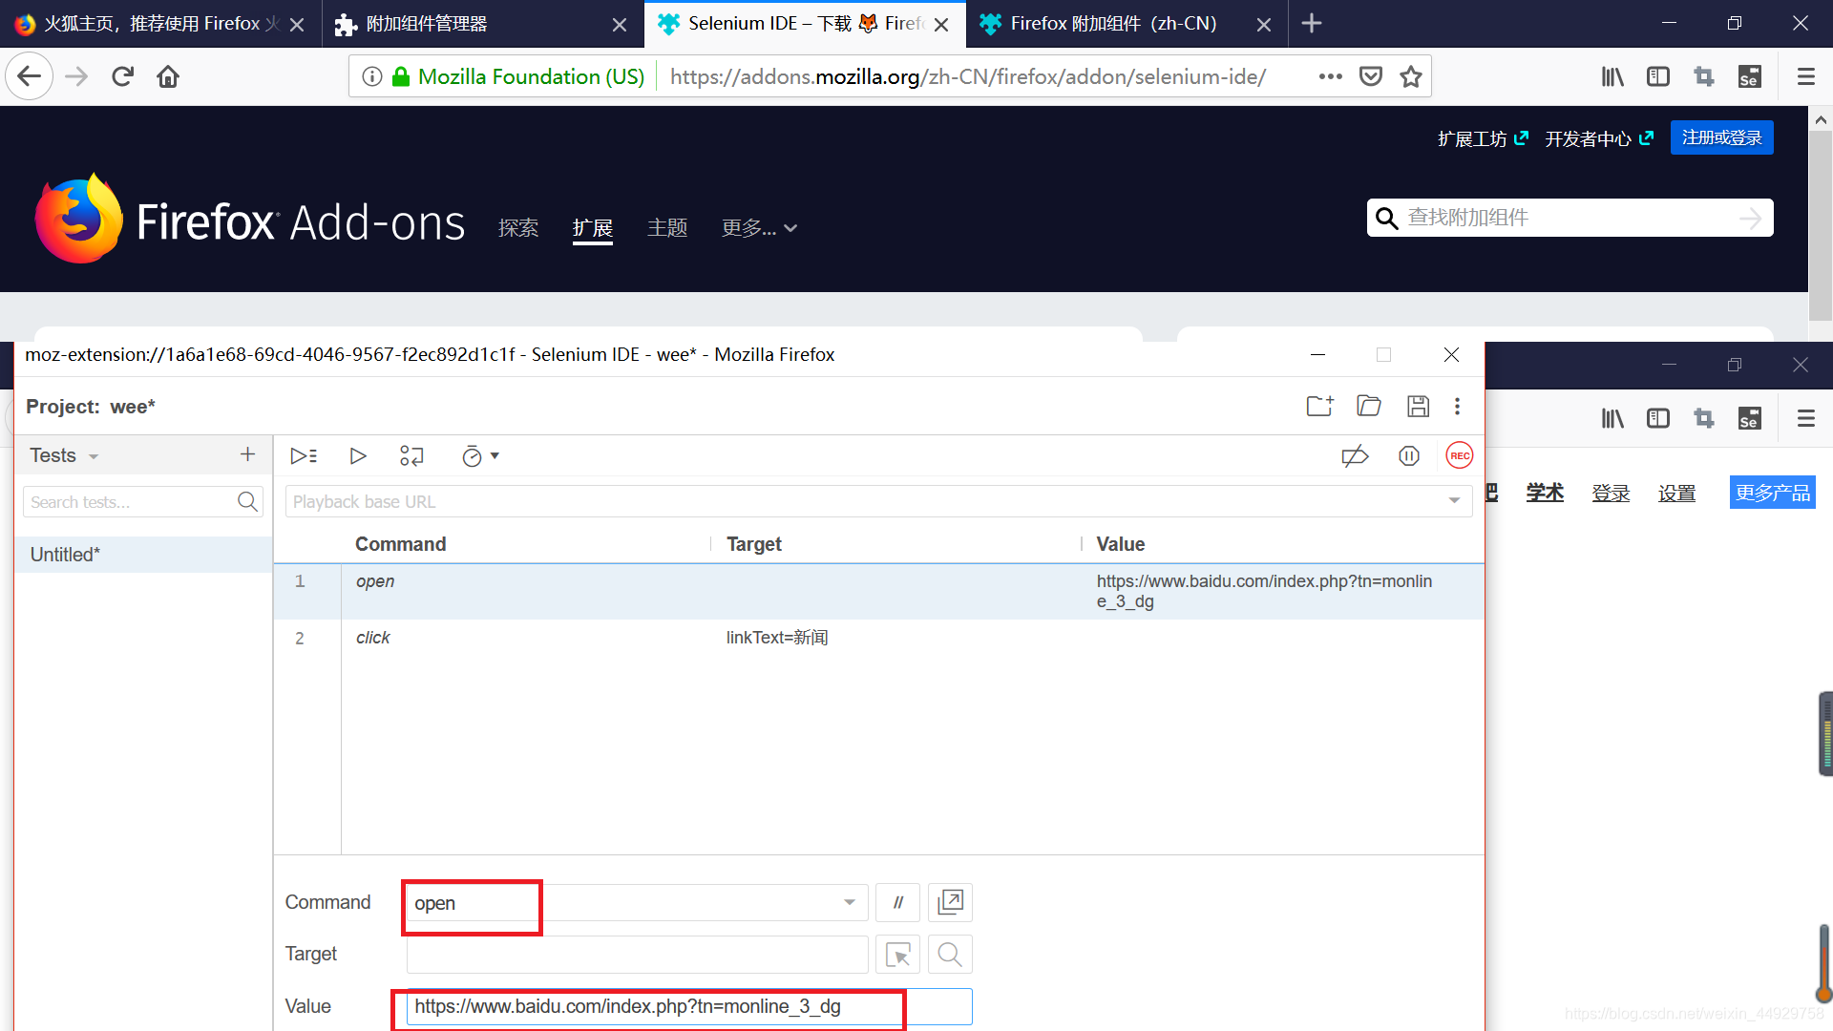
Task: Run current test in Selenium IDE
Action: point(358,456)
